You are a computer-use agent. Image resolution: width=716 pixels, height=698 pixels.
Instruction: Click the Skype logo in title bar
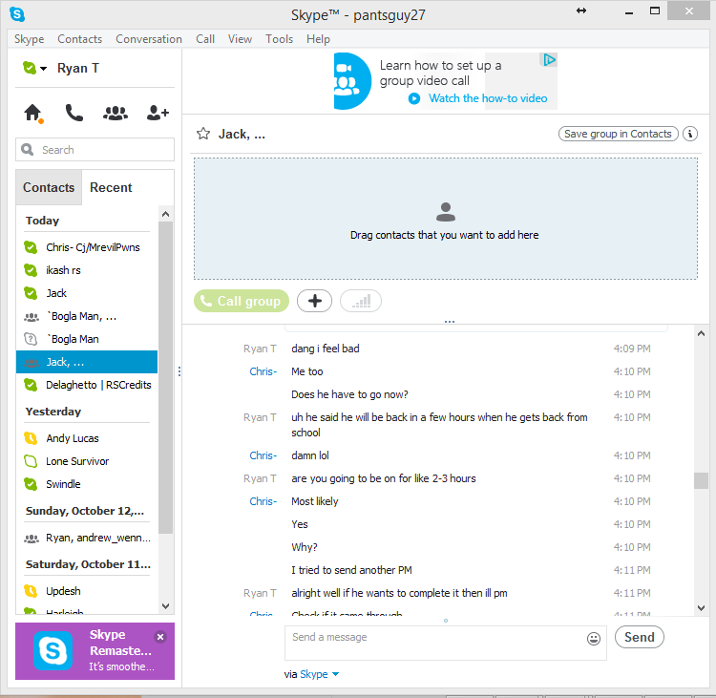17,14
